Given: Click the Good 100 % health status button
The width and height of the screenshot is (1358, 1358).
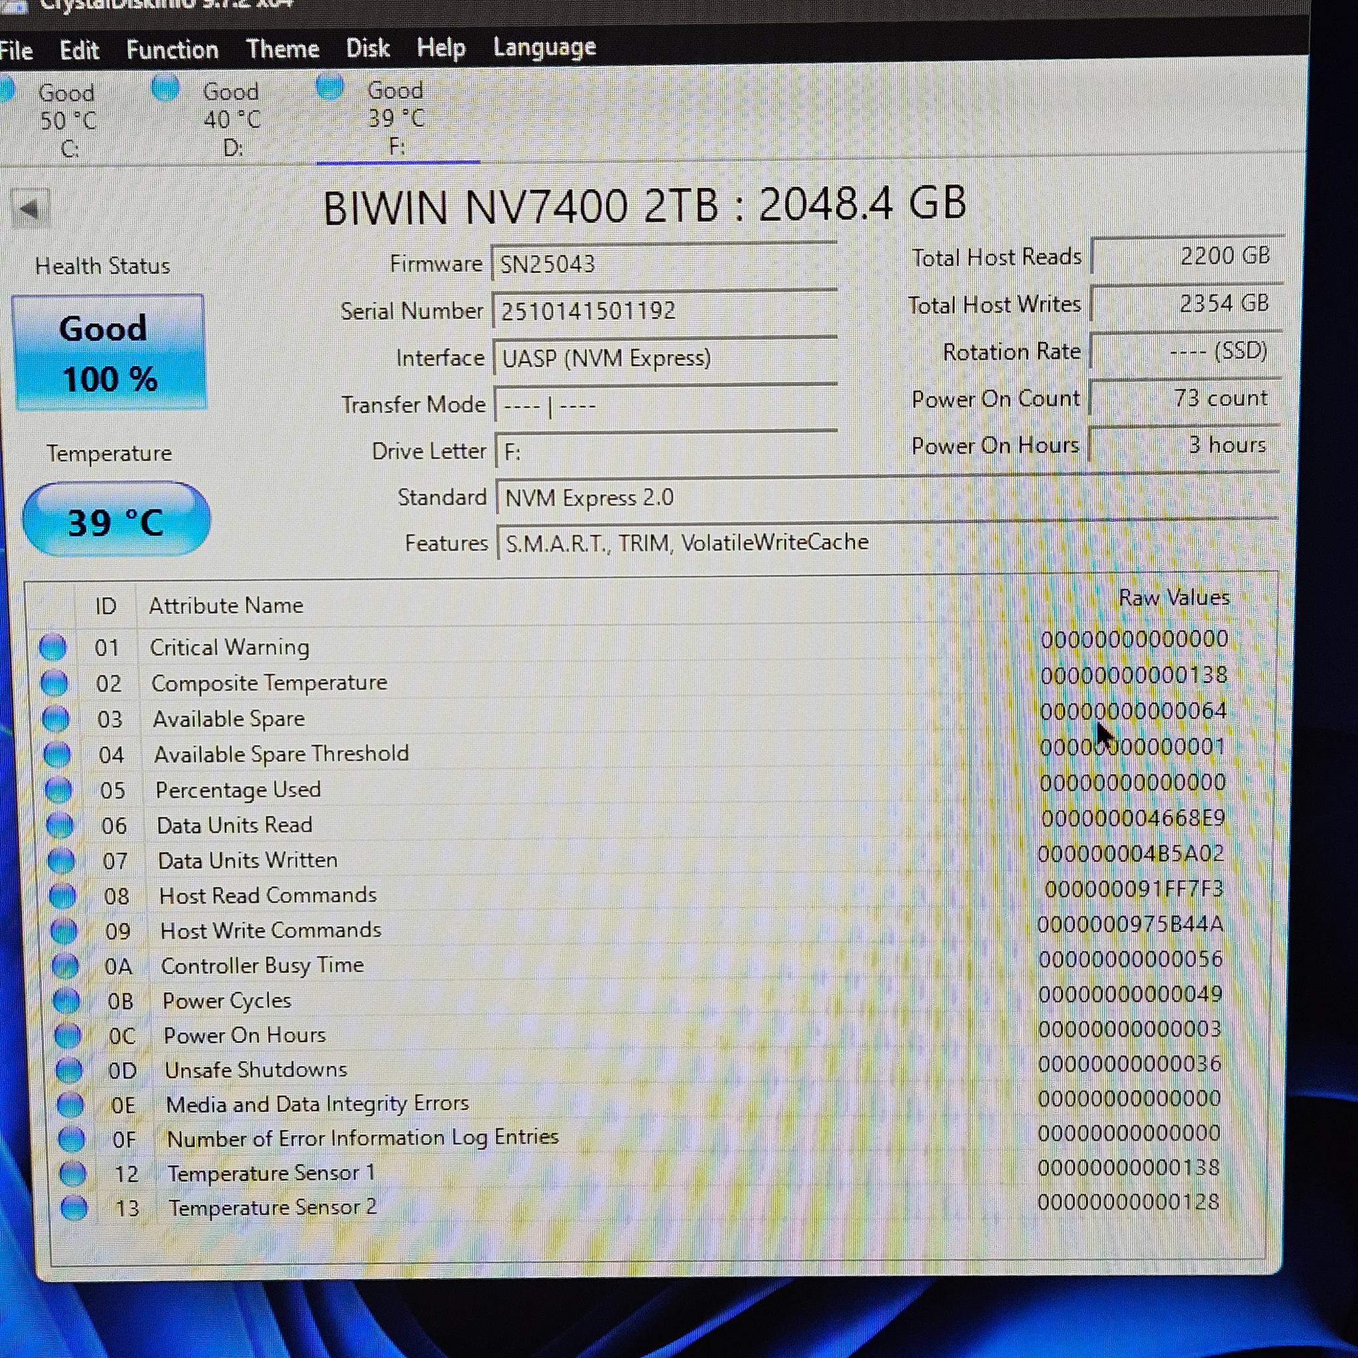Looking at the screenshot, I should 109,353.
